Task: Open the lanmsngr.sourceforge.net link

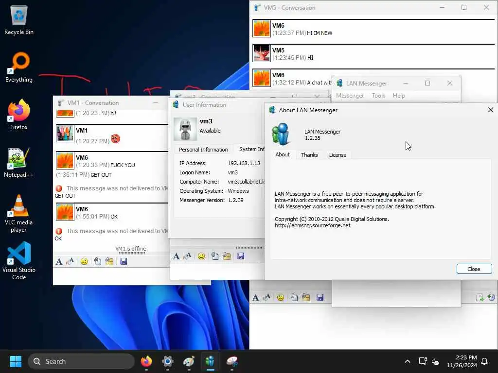Action: (x=313, y=225)
